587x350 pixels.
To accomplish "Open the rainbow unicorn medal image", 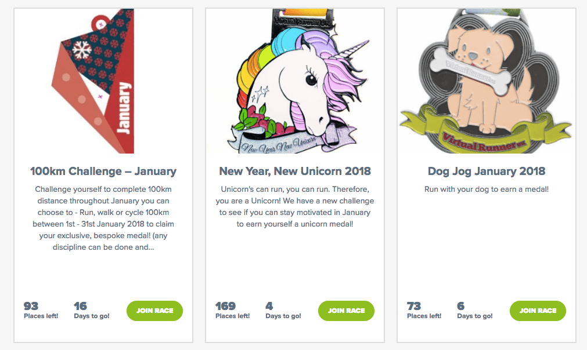I will tap(295, 81).
